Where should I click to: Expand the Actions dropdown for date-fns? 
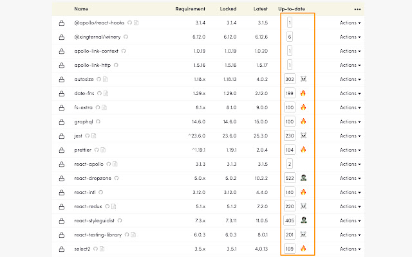[x=350, y=93]
